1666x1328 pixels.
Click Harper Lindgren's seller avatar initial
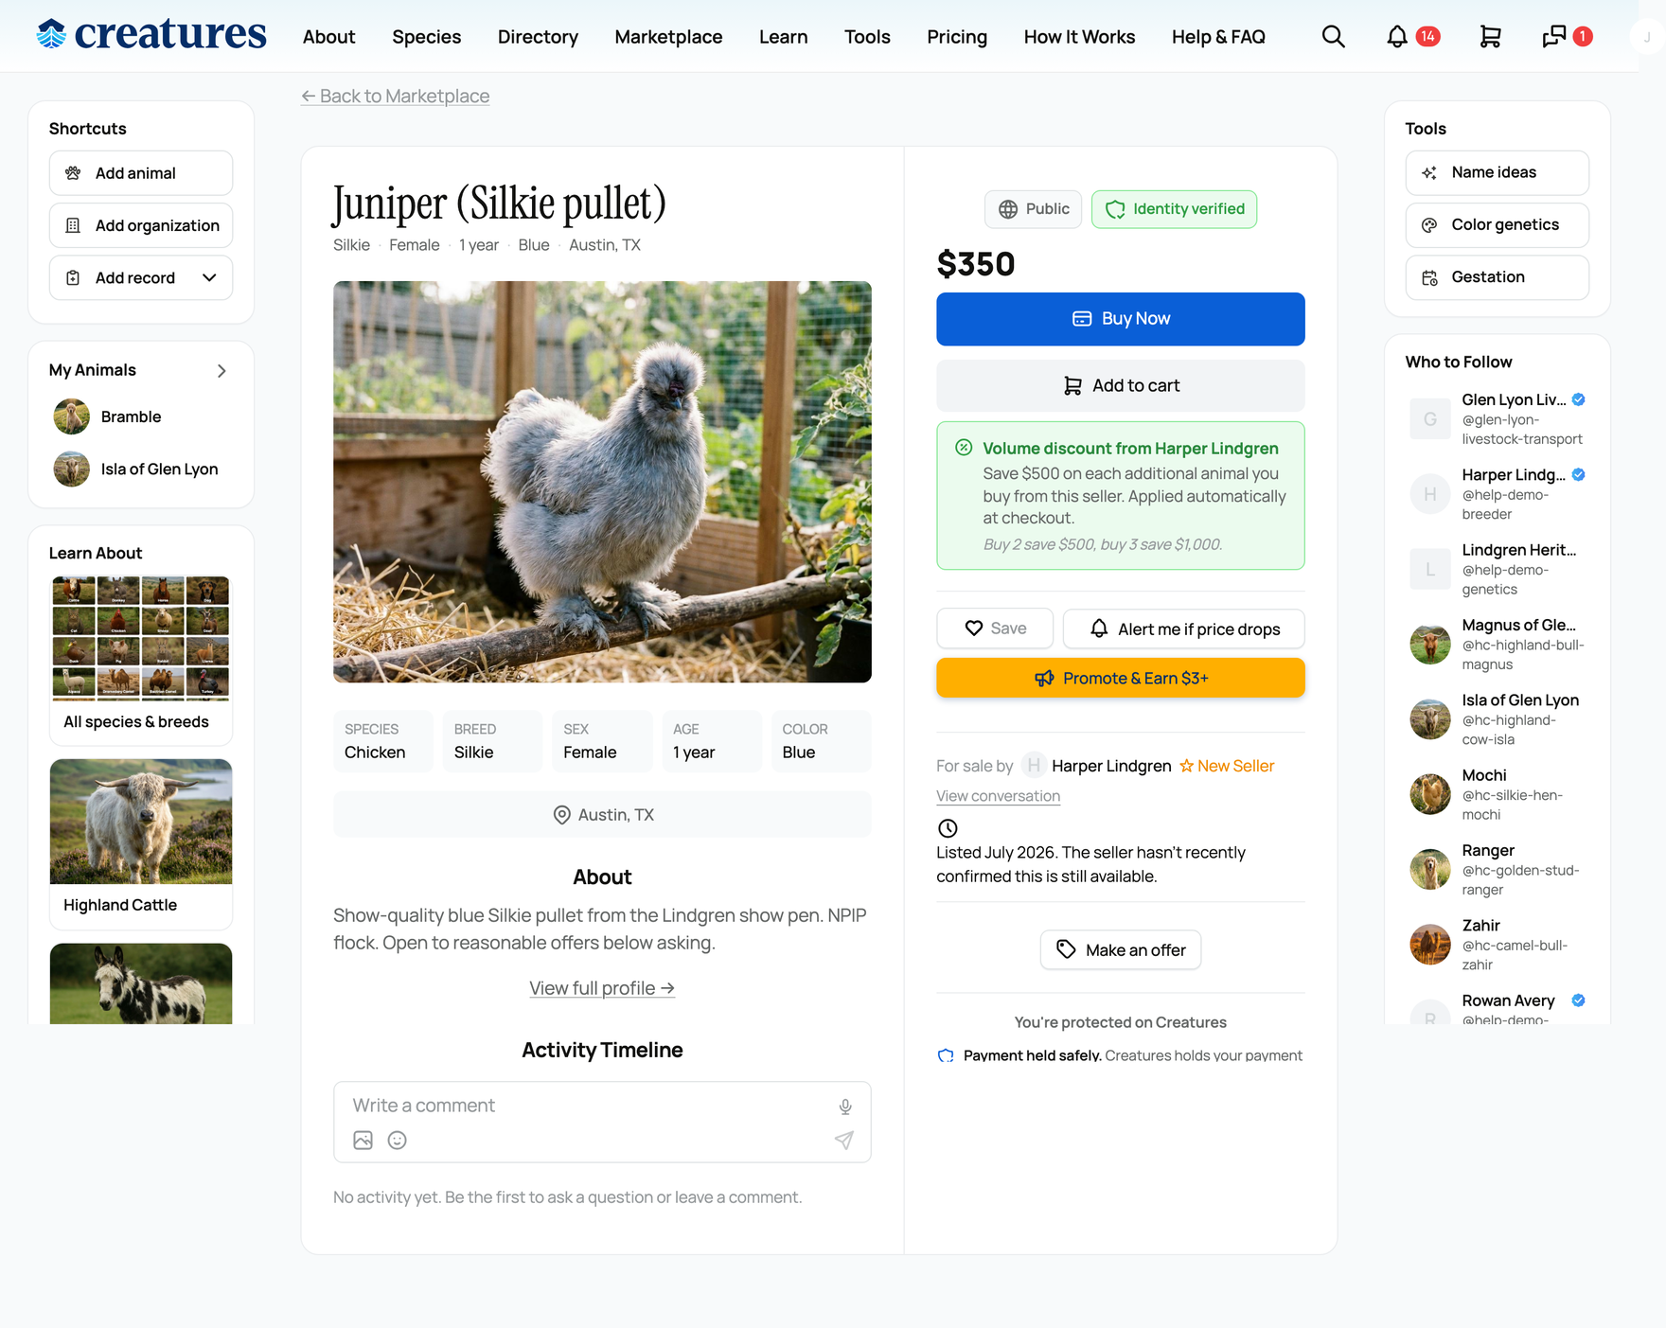pyautogui.click(x=1034, y=765)
